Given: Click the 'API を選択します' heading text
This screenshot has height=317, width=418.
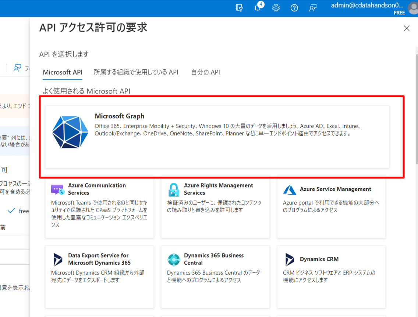Looking at the screenshot, I should pyautogui.click(x=64, y=54).
